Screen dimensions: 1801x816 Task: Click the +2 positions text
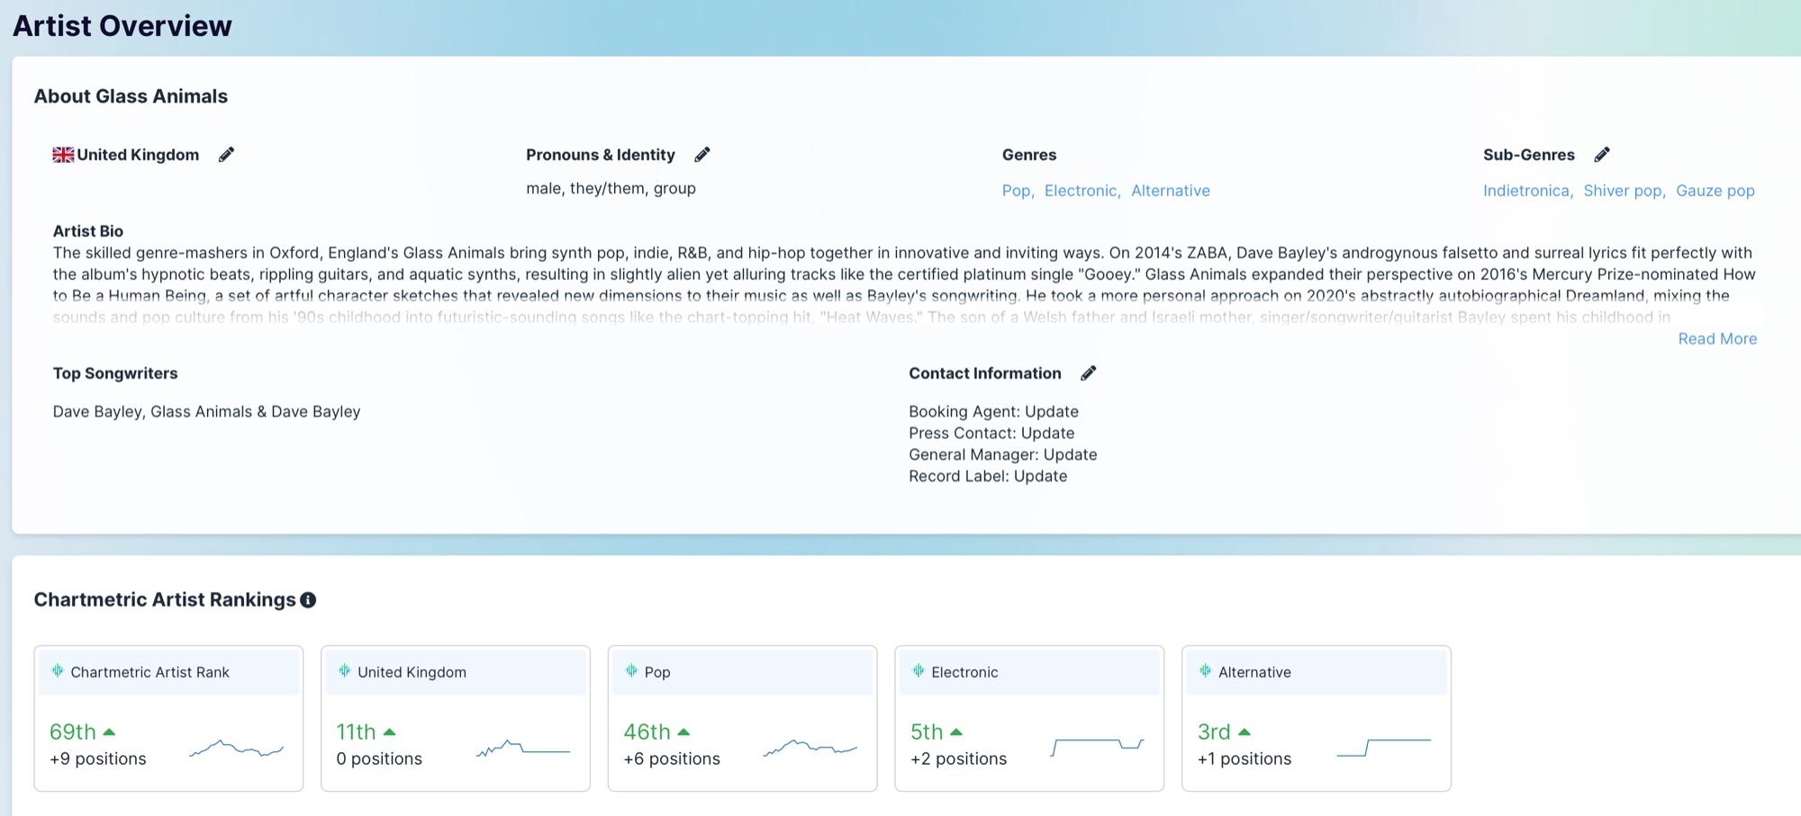(x=958, y=758)
